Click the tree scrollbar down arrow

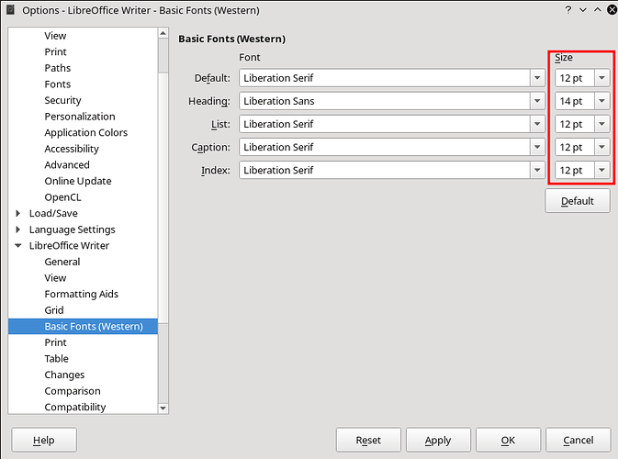[x=163, y=409]
